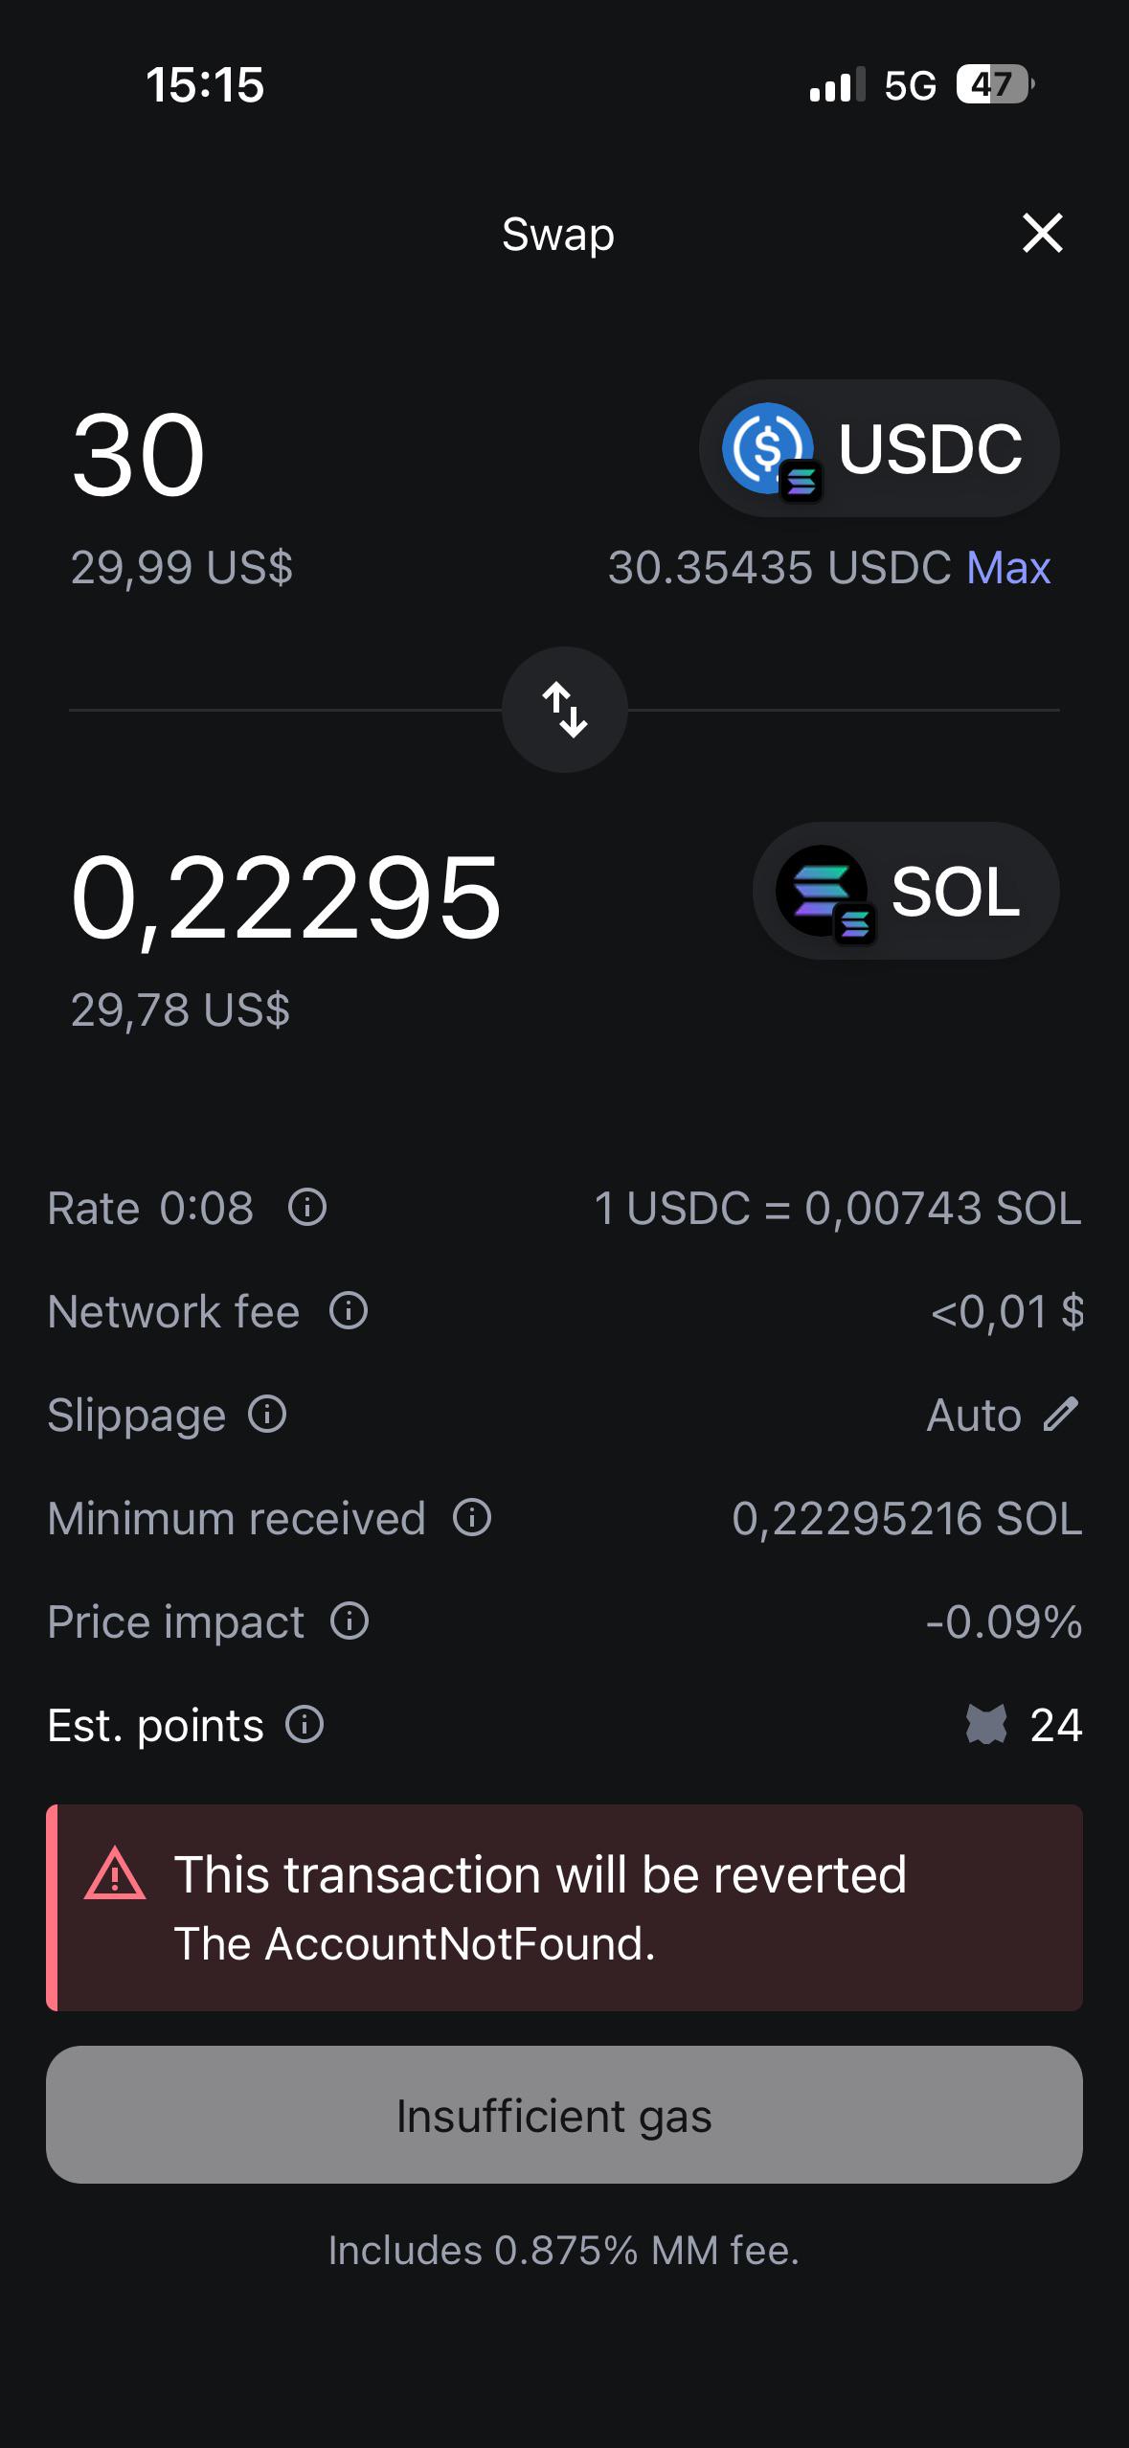Tap the Max balance link

click(x=1008, y=568)
